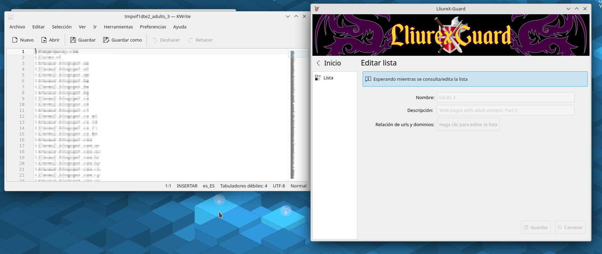Save the file using Guardar toolbar icon

(x=73, y=40)
